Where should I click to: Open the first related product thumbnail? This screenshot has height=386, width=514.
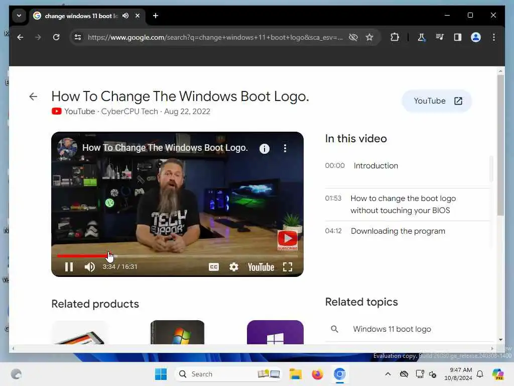(x=80, y=332)
